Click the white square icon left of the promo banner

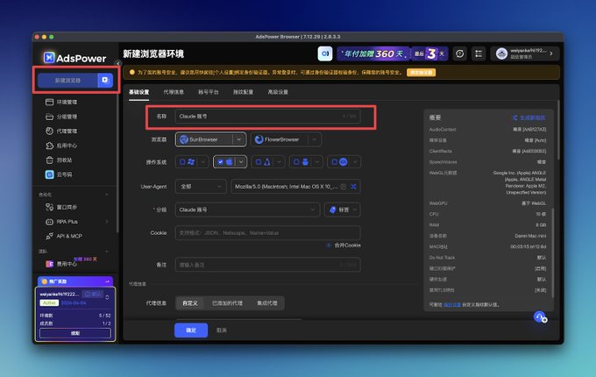click(x=325, y=53)
